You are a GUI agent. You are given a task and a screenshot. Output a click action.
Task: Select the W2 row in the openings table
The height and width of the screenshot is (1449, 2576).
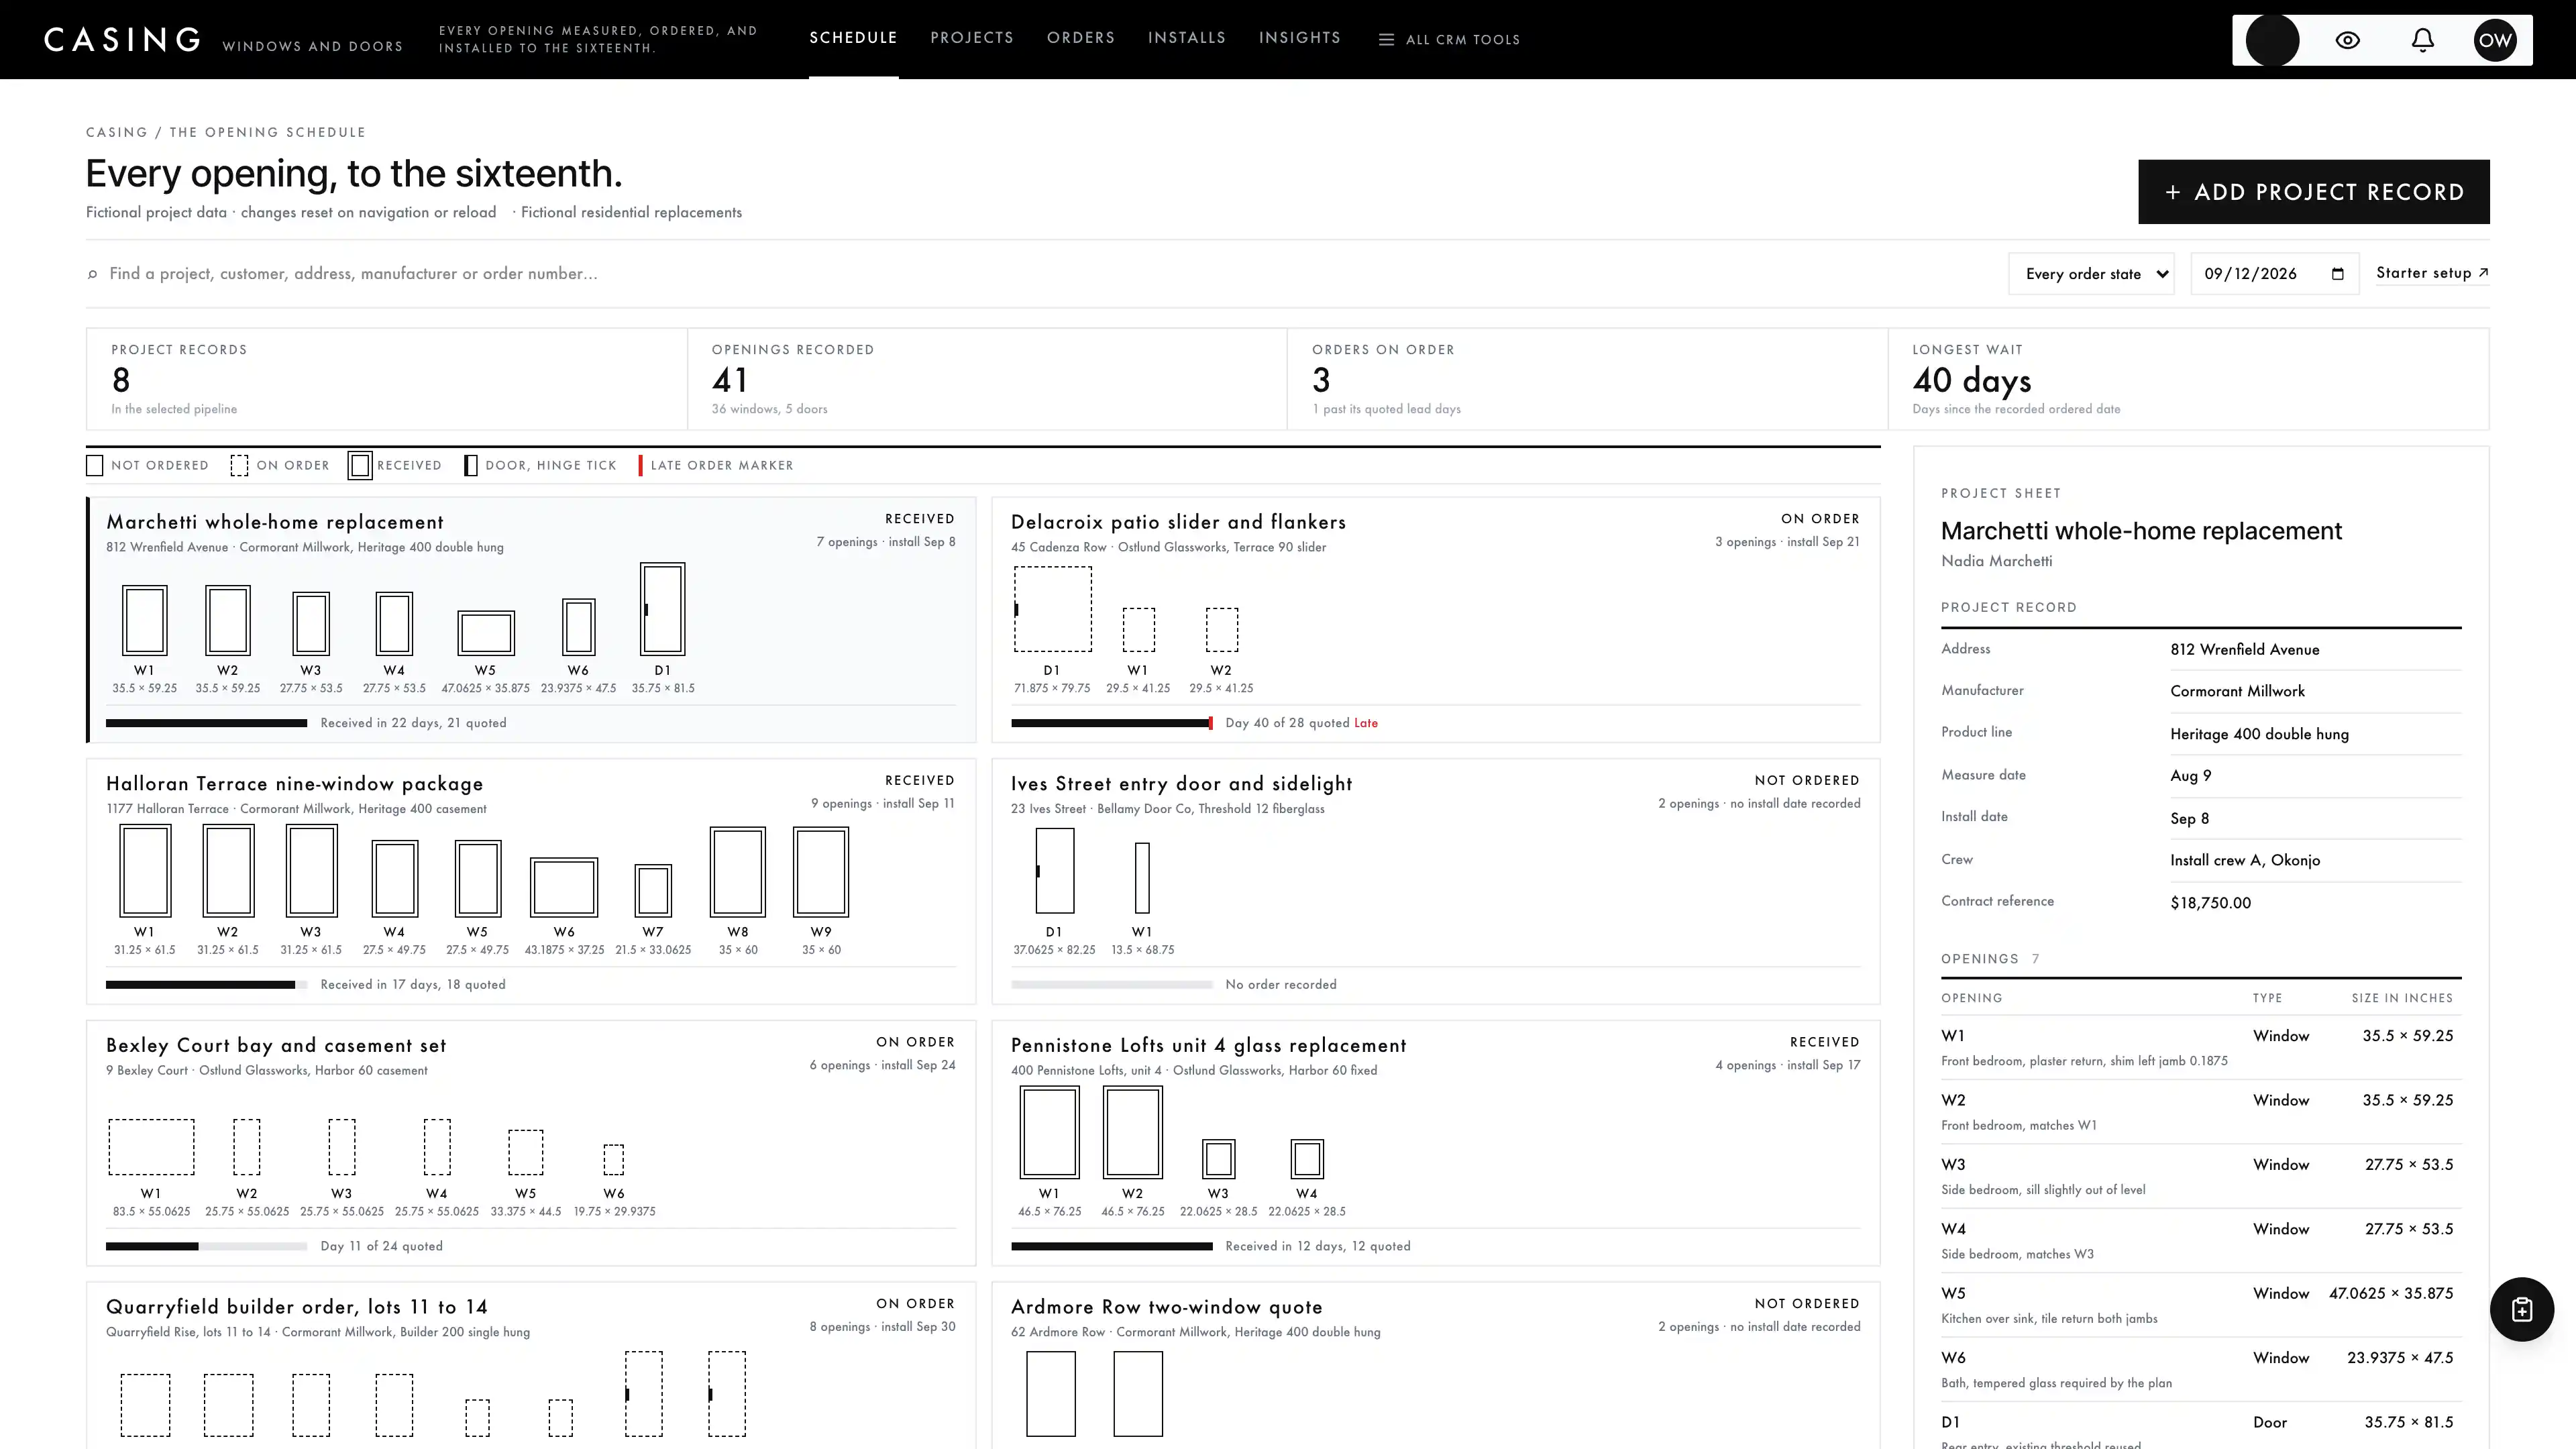coord(2200,1112)
